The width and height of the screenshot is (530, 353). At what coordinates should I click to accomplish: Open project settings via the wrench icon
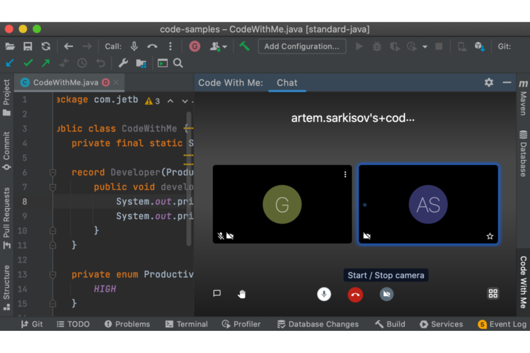coord(123,63)
